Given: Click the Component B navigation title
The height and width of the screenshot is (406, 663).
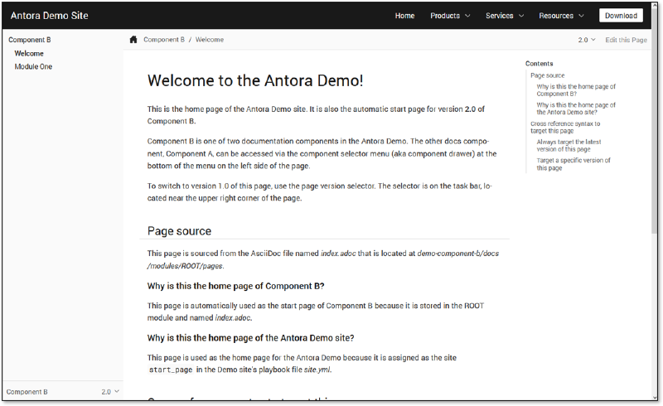Looking at the screenshot, I should (29, 40).
